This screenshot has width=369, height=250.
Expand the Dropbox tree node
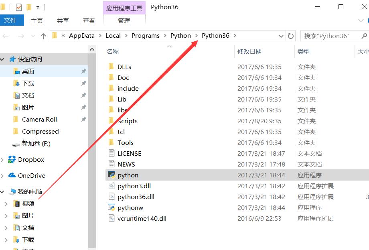point(2,160)
